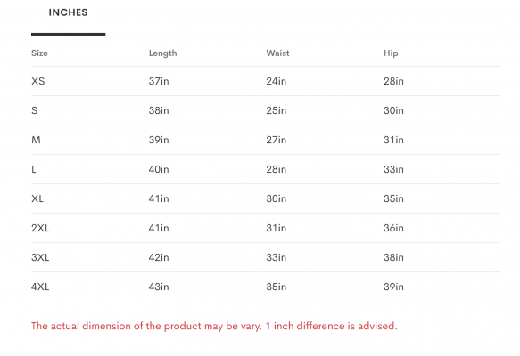The height and width of the screenshot is (356, 520).
Task: Click the 33in waist value for 3XL
Action: pos(276,257)
